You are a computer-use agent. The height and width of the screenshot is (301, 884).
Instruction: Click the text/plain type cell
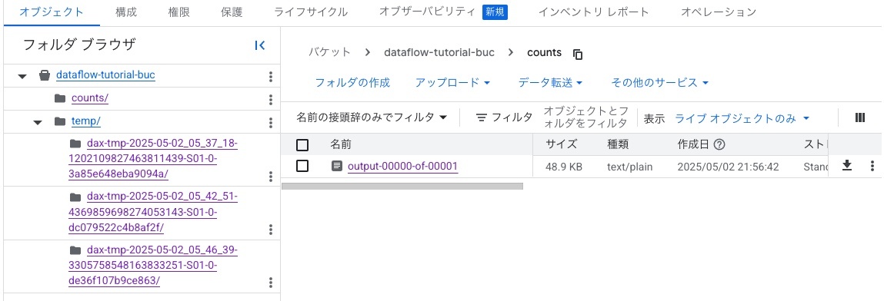point(630,167)
